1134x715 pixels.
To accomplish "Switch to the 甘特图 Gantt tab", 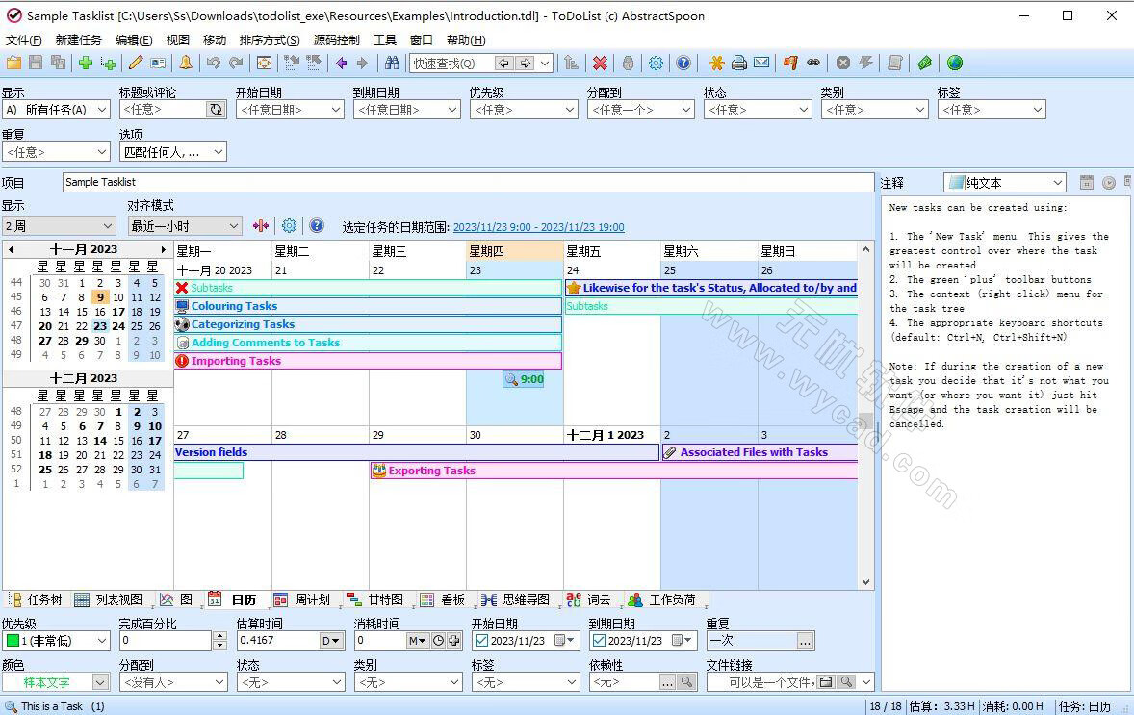I will [x=376, y=600].
